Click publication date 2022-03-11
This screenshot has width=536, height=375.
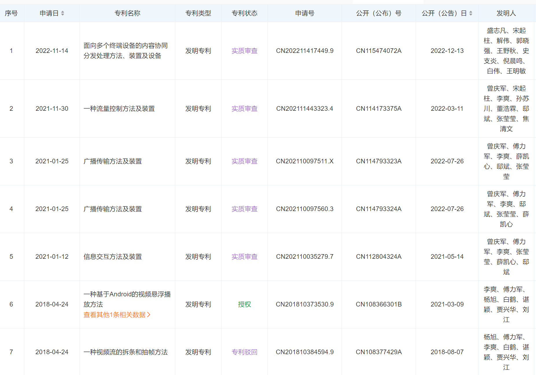pos(447,109)
